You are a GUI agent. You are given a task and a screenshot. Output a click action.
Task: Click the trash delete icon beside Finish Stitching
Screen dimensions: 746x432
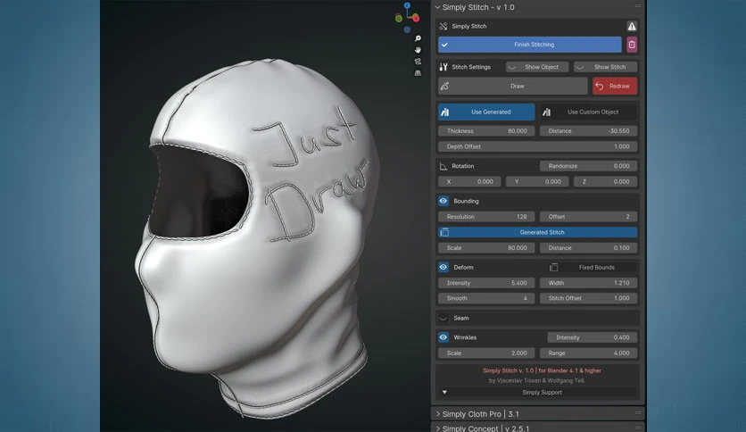point(632,45)
